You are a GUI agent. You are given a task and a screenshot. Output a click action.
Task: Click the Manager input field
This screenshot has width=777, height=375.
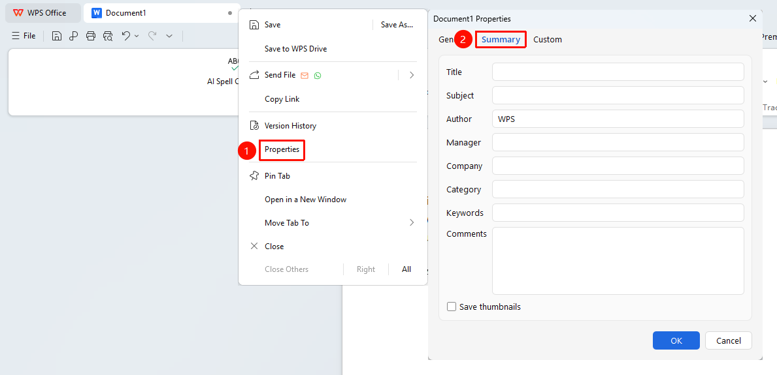click(x=618, y=142)
